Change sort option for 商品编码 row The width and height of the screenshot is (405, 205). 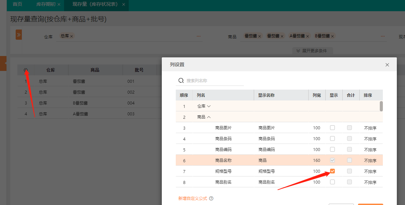(370, 149)
